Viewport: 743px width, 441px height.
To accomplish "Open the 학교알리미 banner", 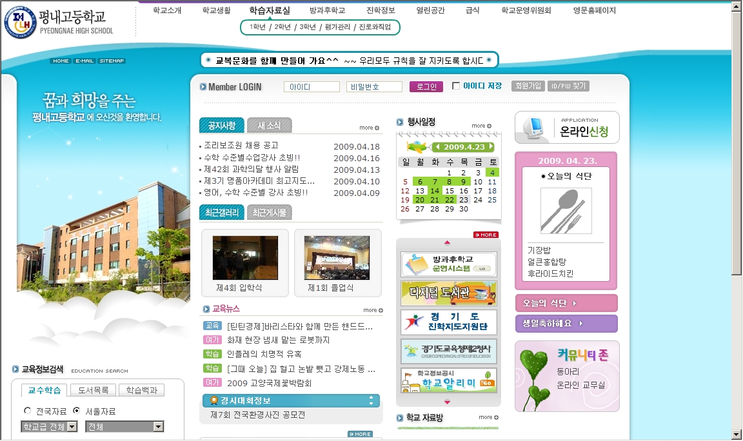I will click(449, 380).
